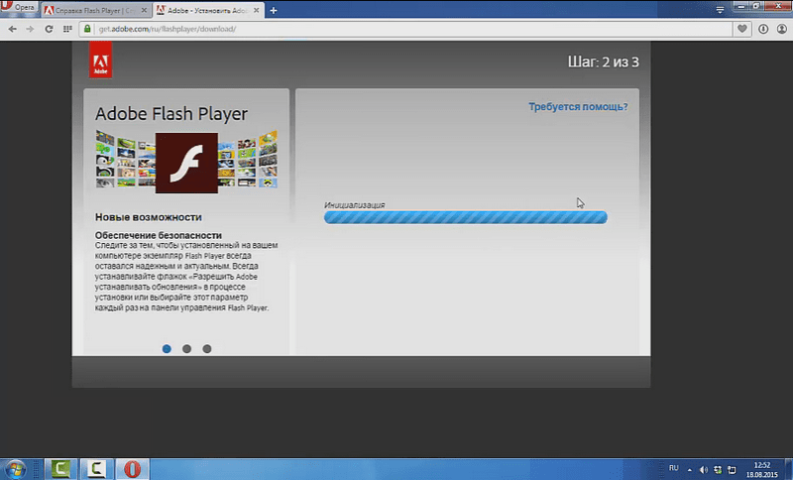Open the Требуется помощь? link
The width and height of the screenshot is (793, 480).
578,107
